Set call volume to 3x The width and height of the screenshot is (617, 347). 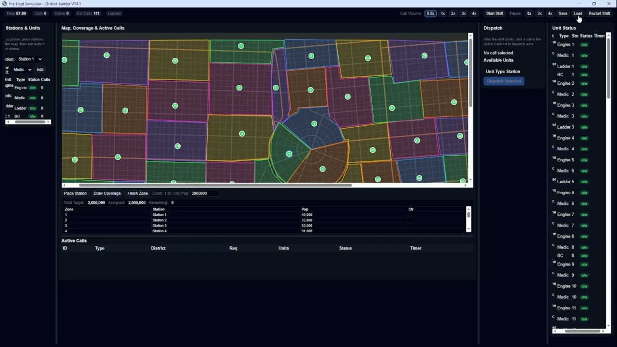(464, 13)
